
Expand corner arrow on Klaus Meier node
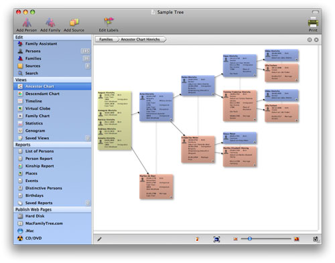[x=255, y=142]
